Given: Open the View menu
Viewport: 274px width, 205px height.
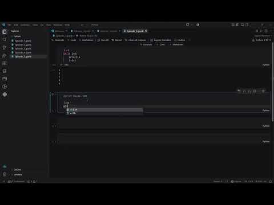Looking at the screenshot, I should (x=35, y=25).
